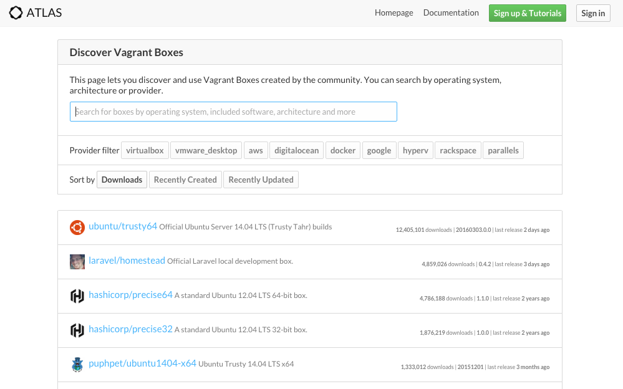
Task: Toggle the virtualbox provider filter
Action: click(145, 150)
